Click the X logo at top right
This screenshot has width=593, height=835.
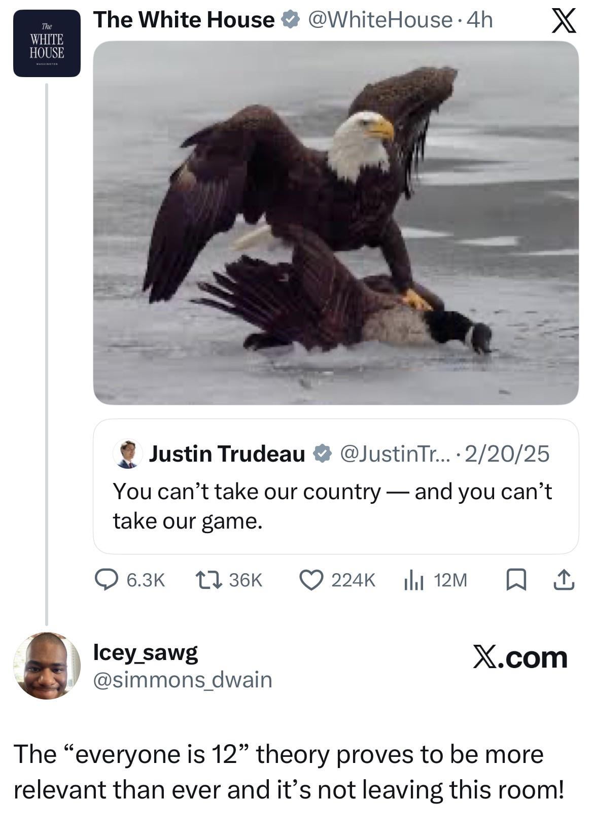[x=564, y=21]
